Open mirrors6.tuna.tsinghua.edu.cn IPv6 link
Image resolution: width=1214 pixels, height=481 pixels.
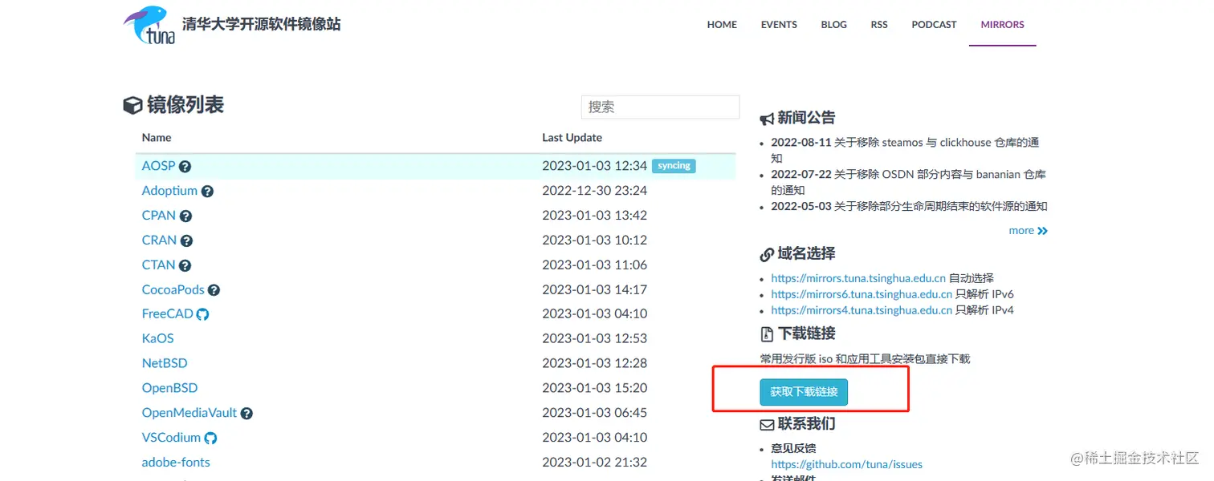coord(862,294)
